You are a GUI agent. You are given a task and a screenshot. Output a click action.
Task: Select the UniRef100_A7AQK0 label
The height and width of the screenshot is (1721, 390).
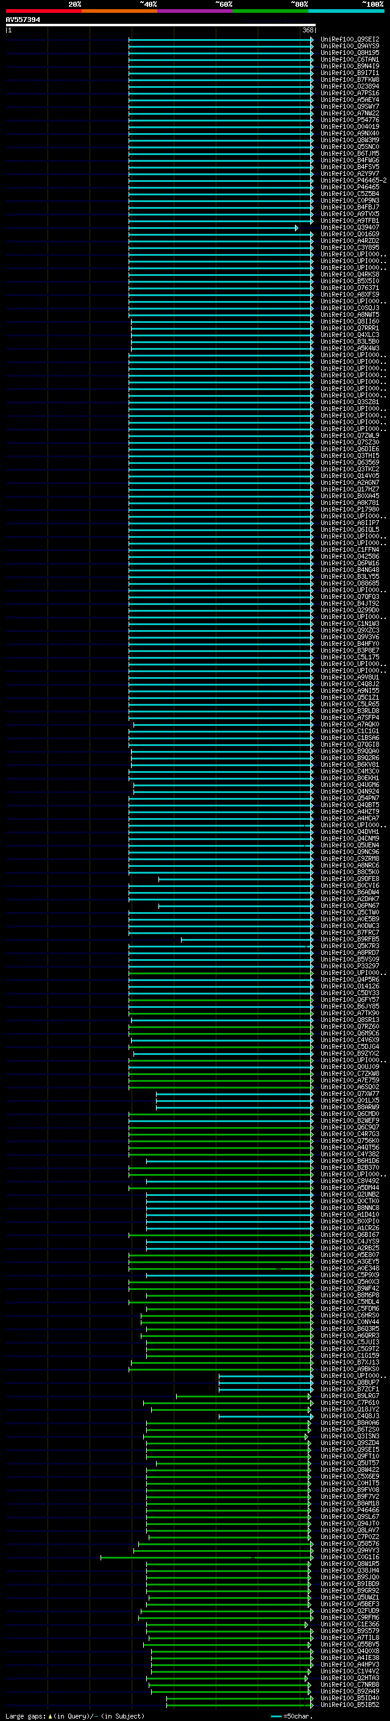350,725
